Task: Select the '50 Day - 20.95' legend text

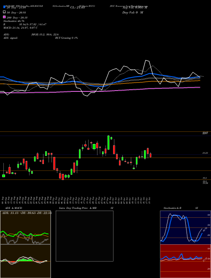Action: 16,12
